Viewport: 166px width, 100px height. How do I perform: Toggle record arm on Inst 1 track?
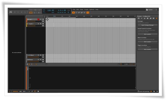coord(38,19)
